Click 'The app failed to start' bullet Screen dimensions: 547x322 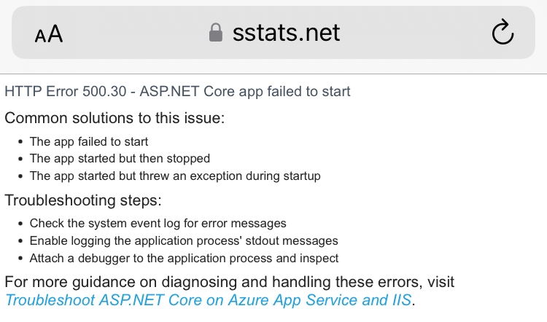pyautogui.click(x=89, y=141)
